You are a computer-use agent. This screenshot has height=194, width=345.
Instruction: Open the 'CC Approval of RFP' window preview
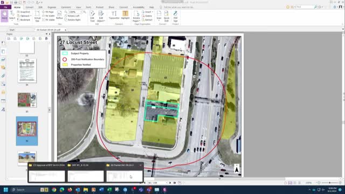pyautogui.click(x=47, y=173)
